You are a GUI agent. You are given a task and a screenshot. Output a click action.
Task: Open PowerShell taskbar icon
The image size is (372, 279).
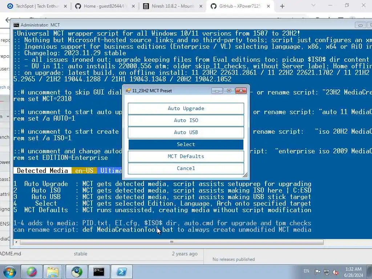(x=121, y=272)
